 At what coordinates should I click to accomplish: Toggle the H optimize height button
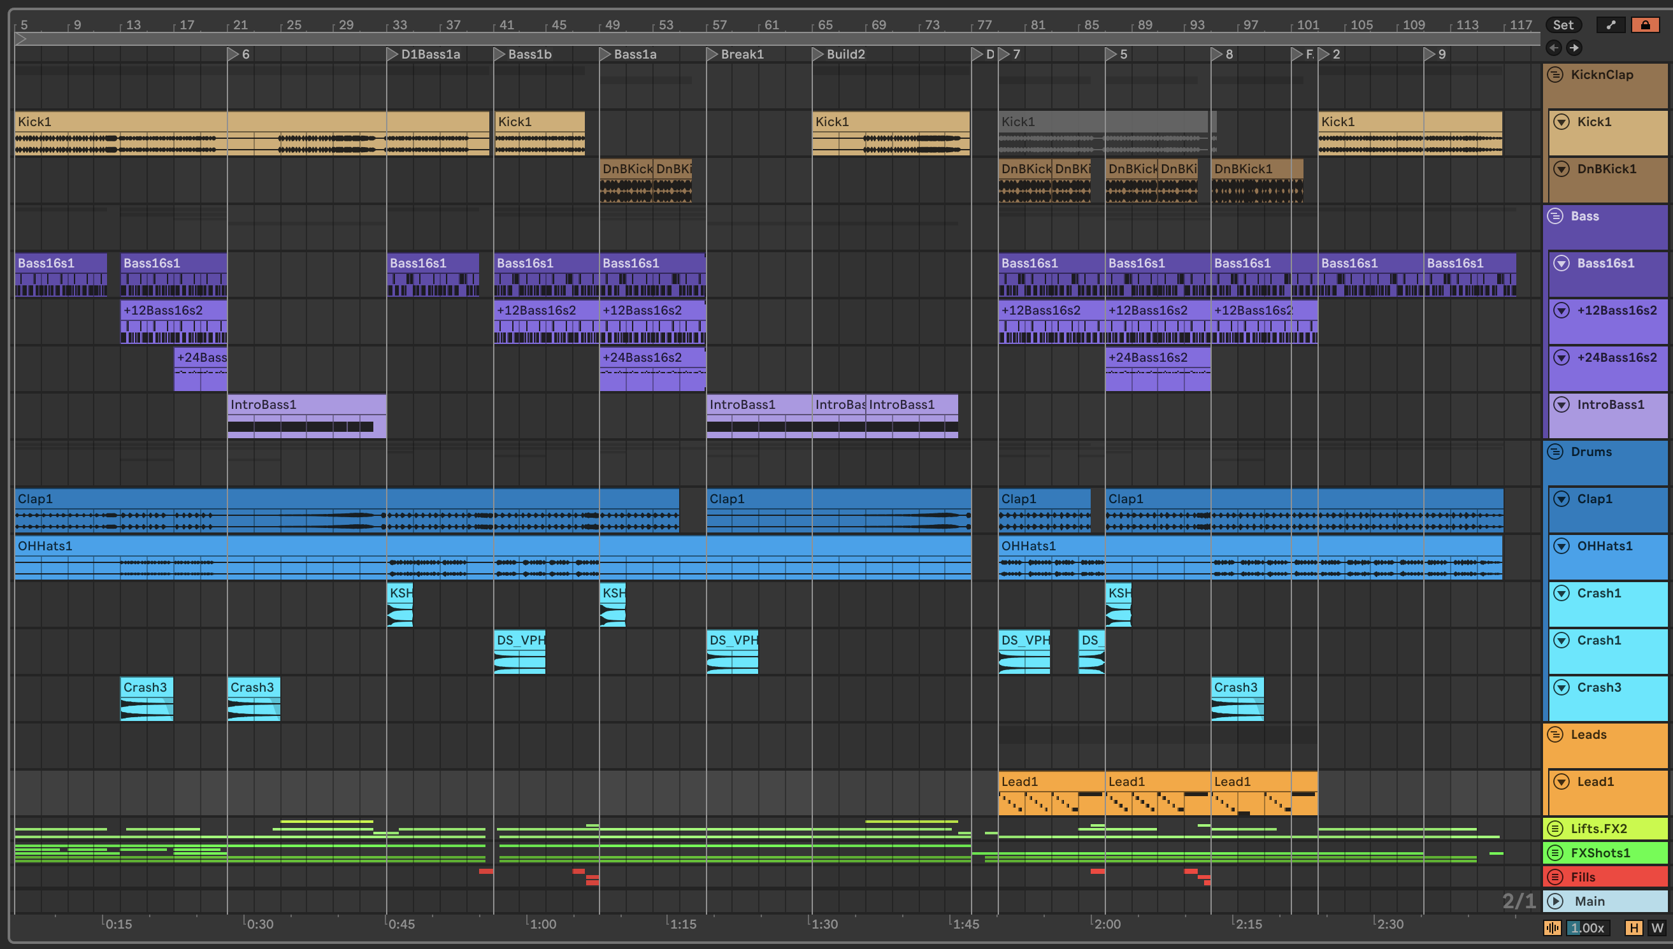pyautogui.click(x=1634, y=927)
